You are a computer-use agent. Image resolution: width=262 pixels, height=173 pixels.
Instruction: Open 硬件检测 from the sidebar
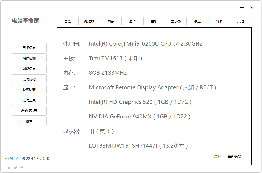pyautogui.click(x=29, y=58)
